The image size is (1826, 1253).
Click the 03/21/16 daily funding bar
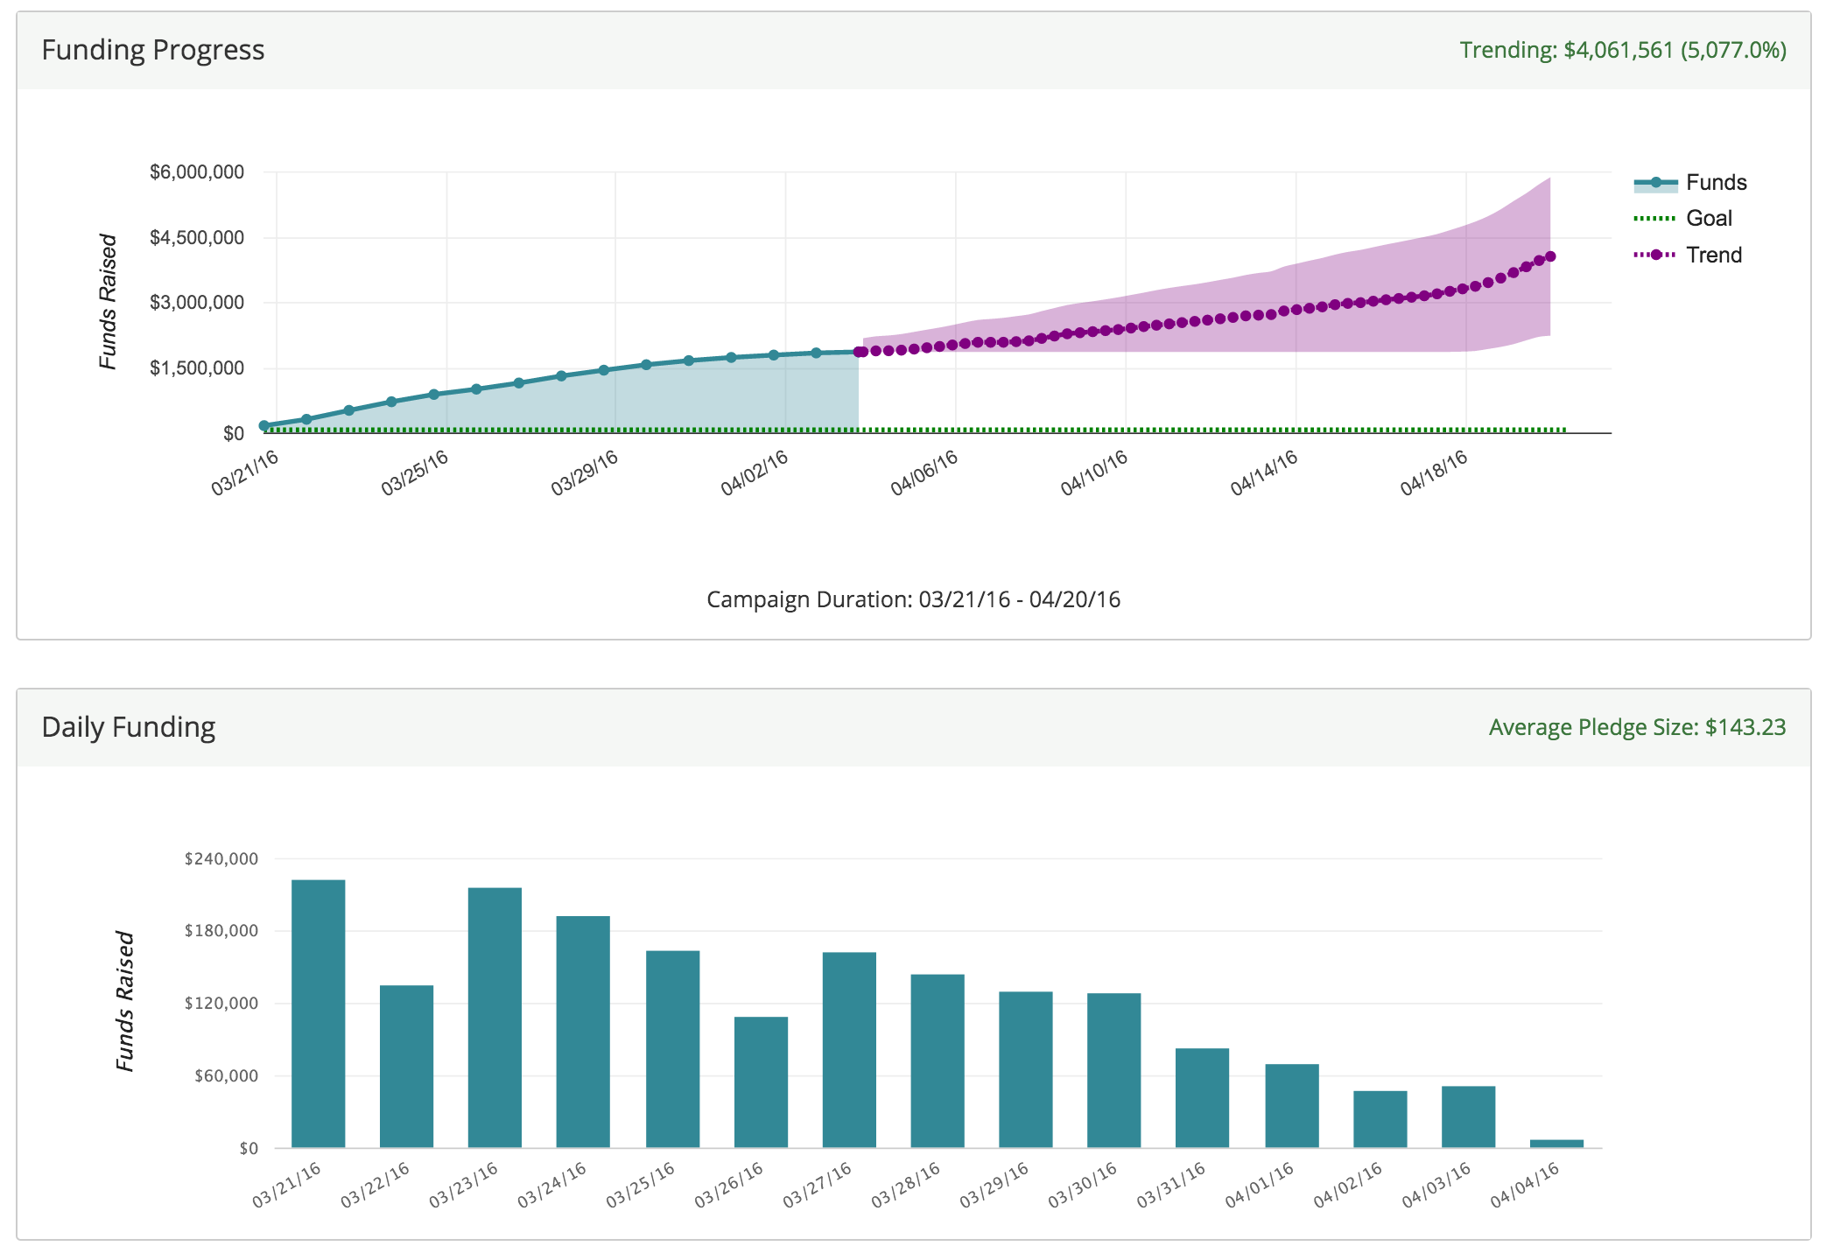click(318, 1013)
